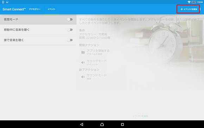Open the サウンドモード 通常 end action
The height and width of the screenshot is (128, 204).
click(97, 77)
